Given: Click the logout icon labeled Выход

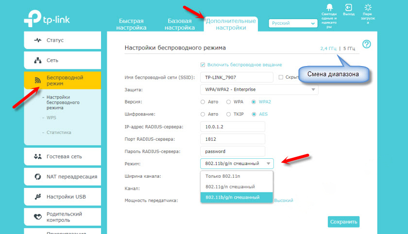Looking at the screenshot, I should pos(348,7).
